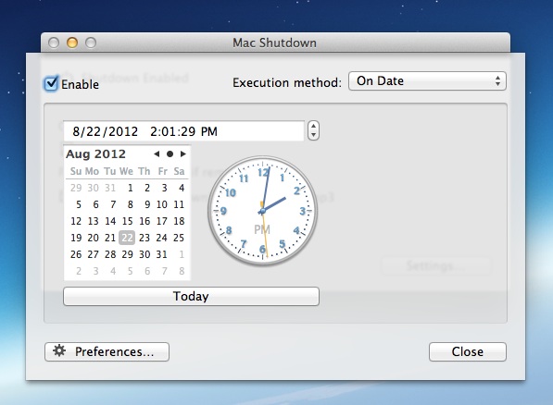Select August 25 in the calendar
The height and width of the screenshot is (405, 553).
pos(179,238)
